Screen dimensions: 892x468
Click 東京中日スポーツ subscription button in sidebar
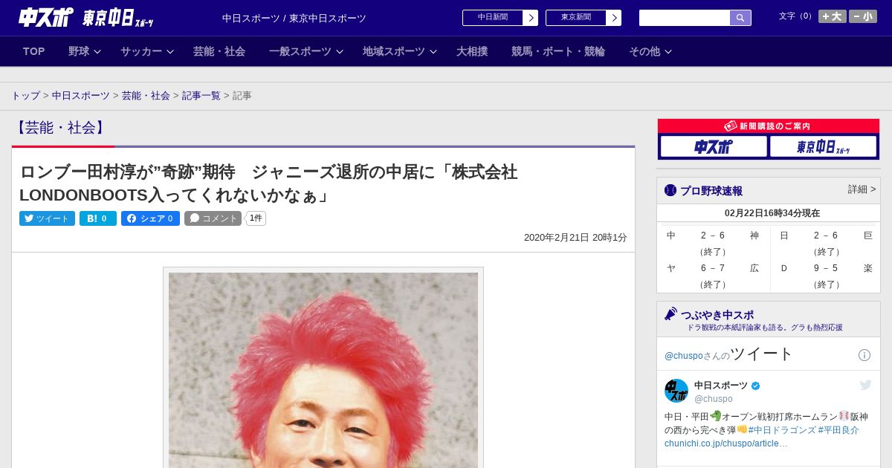[823, 146]
